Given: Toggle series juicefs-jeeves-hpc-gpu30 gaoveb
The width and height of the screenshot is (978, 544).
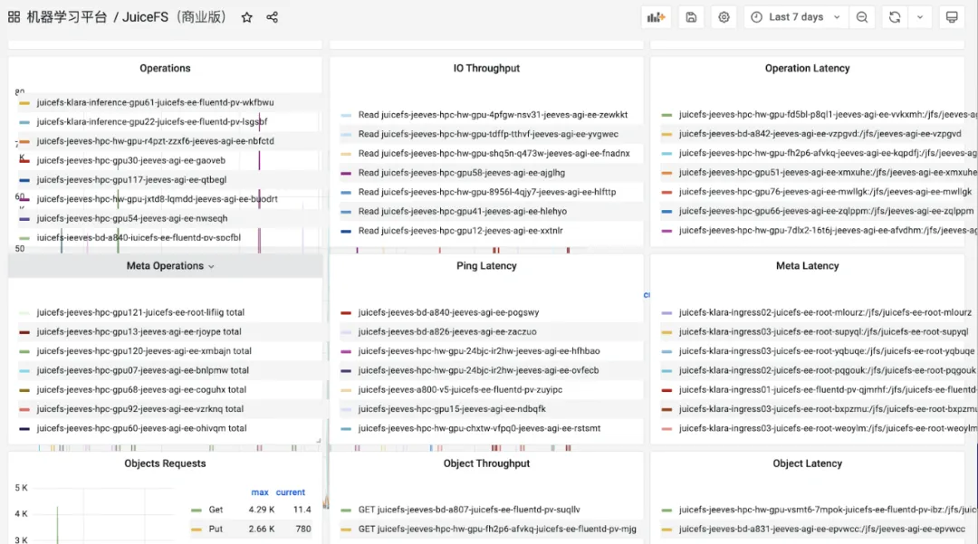Looking at the screenshot, I should pos(131,161).
